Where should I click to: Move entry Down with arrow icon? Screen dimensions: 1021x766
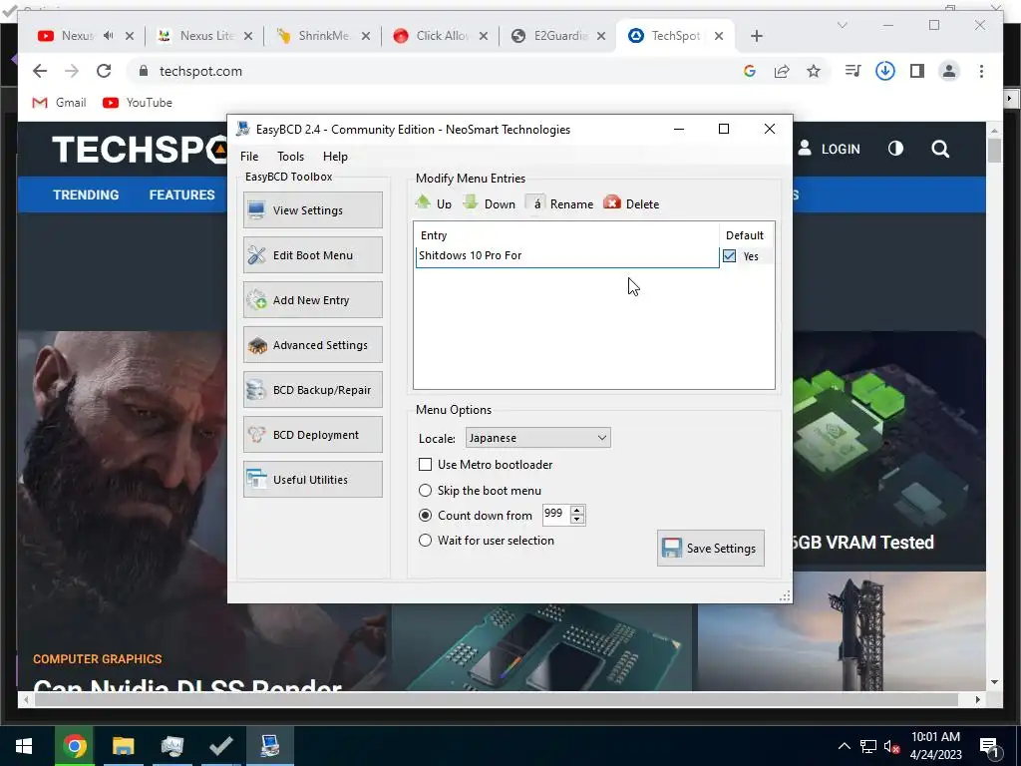pos(489,203)
